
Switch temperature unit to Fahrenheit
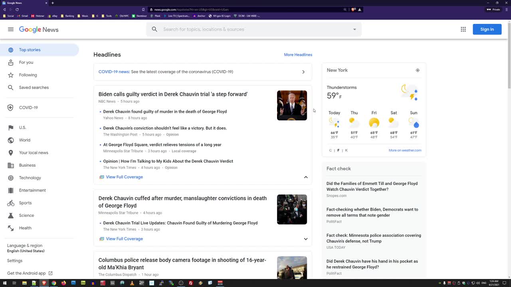coord(339,150)
